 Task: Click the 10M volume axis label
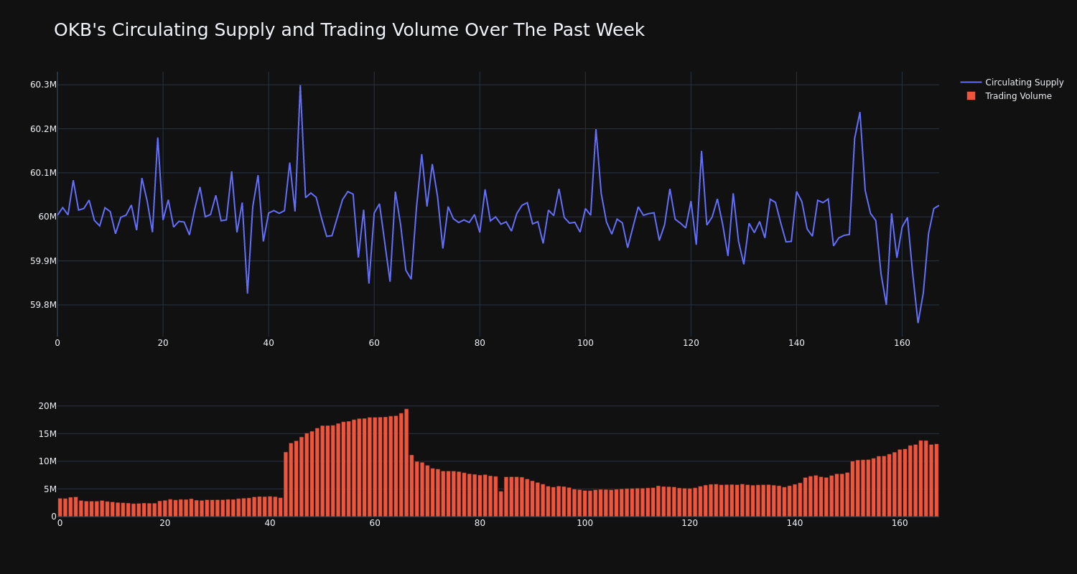click(x=47, y=461)
